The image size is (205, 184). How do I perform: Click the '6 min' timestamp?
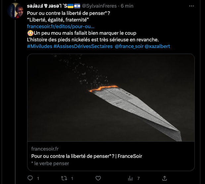pyautogui.click(x=127, y=6)
